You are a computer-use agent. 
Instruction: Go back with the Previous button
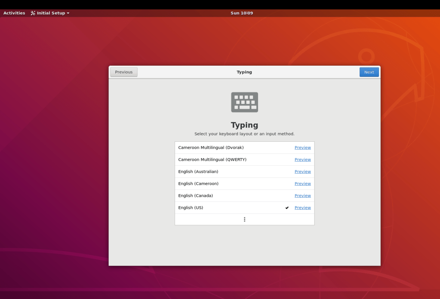(124, 72)
